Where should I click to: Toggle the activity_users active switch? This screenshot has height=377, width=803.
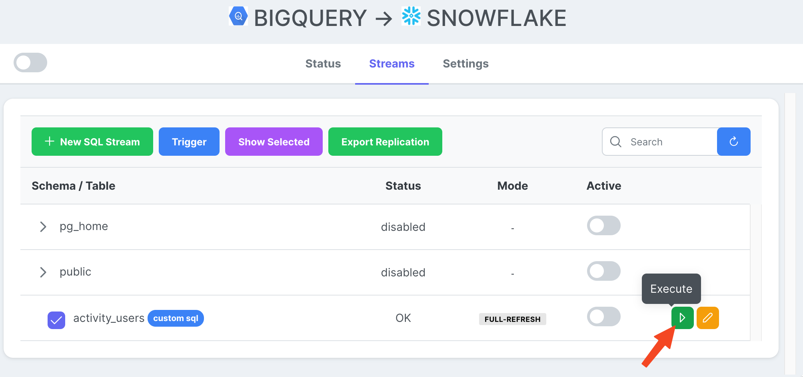point(603,317)
